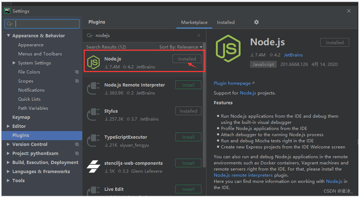Switch to the Marketplace tab
The image size is (359, 197).
pyautogui.click(x=194, y=22)
